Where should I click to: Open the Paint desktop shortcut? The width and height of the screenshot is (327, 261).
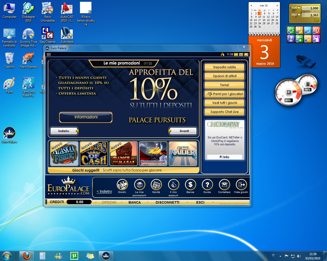pos(9,85)
